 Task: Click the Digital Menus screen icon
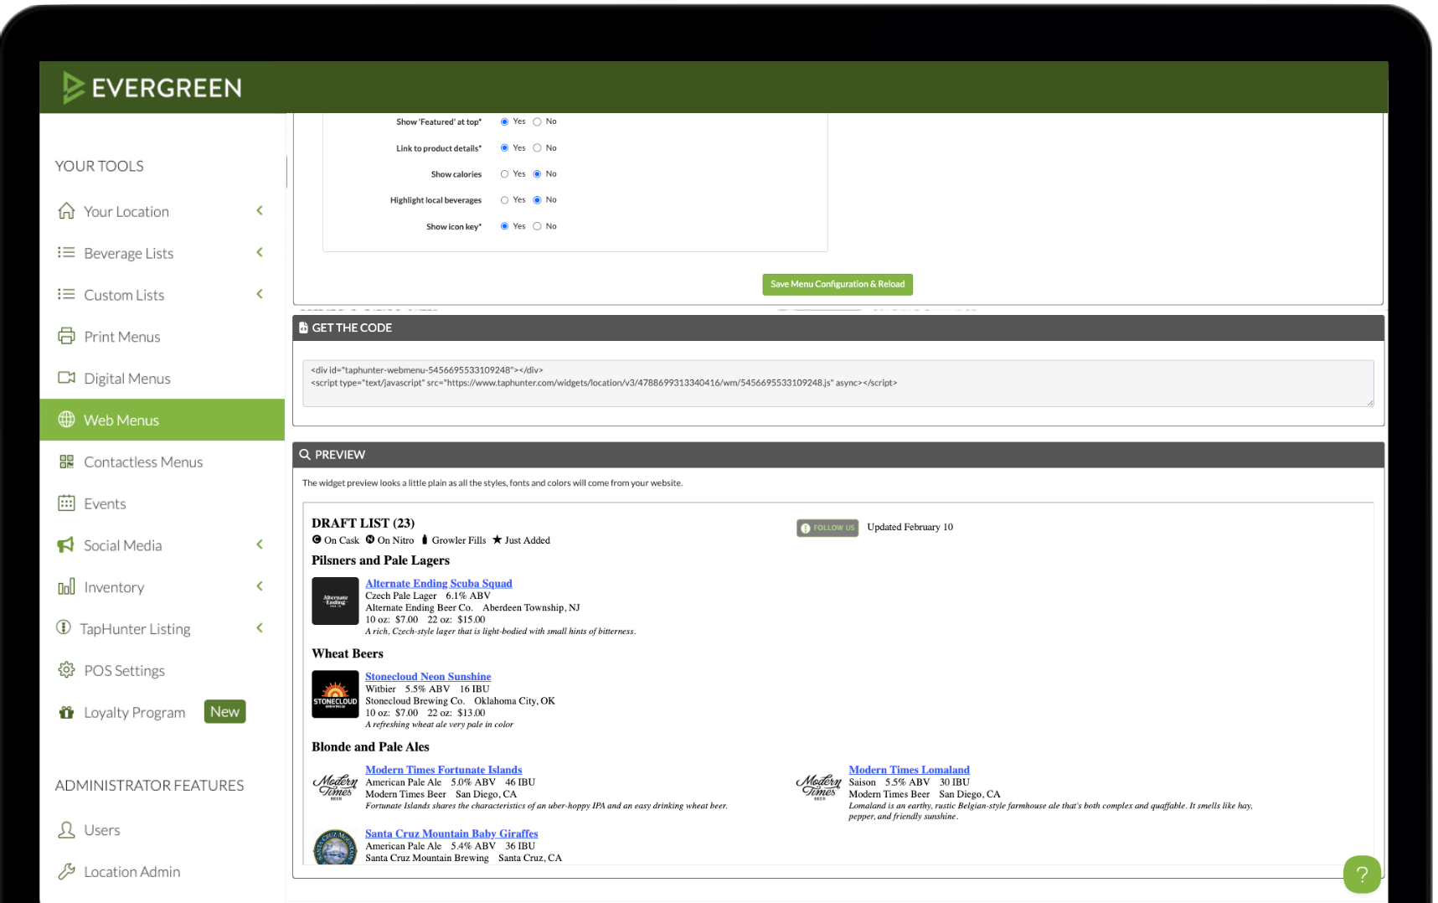[66, 378]
